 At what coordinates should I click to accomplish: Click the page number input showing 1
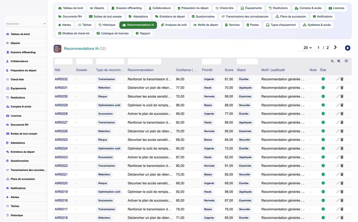click(318, 48)
